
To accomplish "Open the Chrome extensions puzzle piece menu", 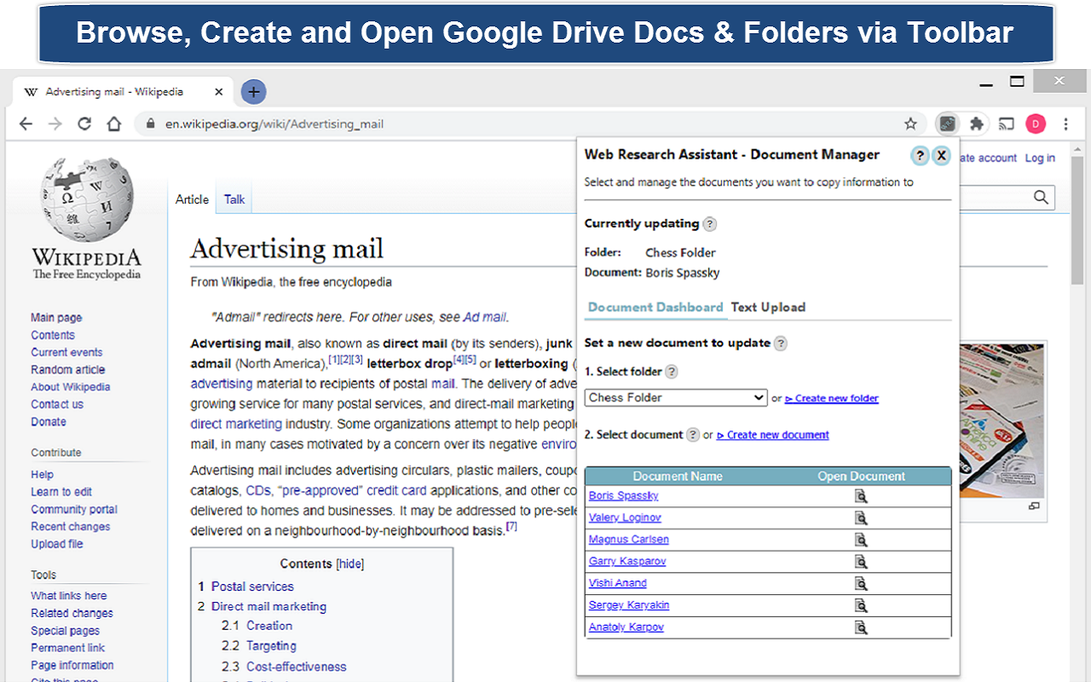I will coord(977,124).
